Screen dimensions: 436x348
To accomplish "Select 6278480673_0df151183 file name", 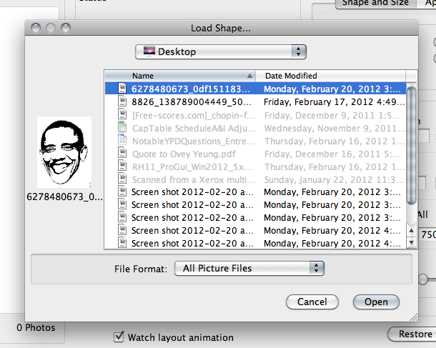I will click(x=190, y=89).
